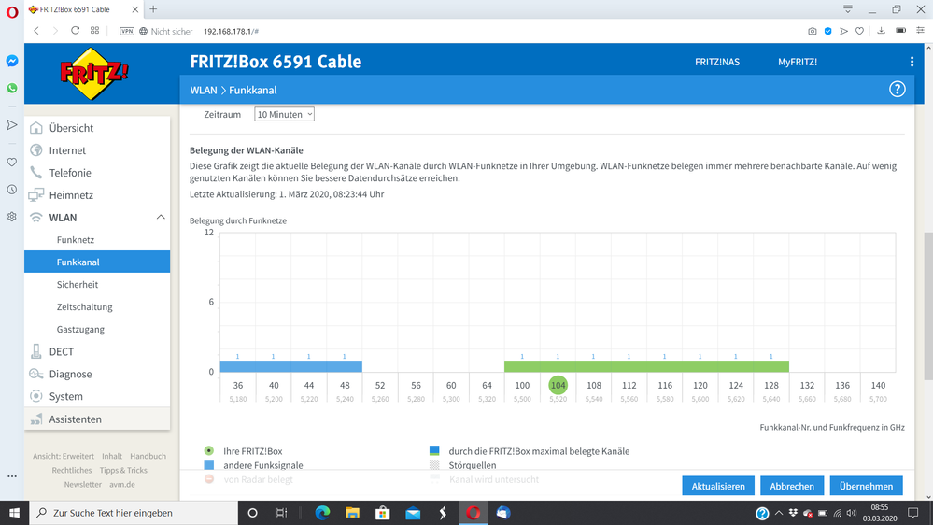This screenshot has height=525, width=933.
Task: Open Windows notification center
Action: [x=912, y=513]
